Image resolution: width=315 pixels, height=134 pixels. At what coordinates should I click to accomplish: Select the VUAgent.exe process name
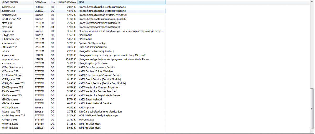click(x=9, y=120)
